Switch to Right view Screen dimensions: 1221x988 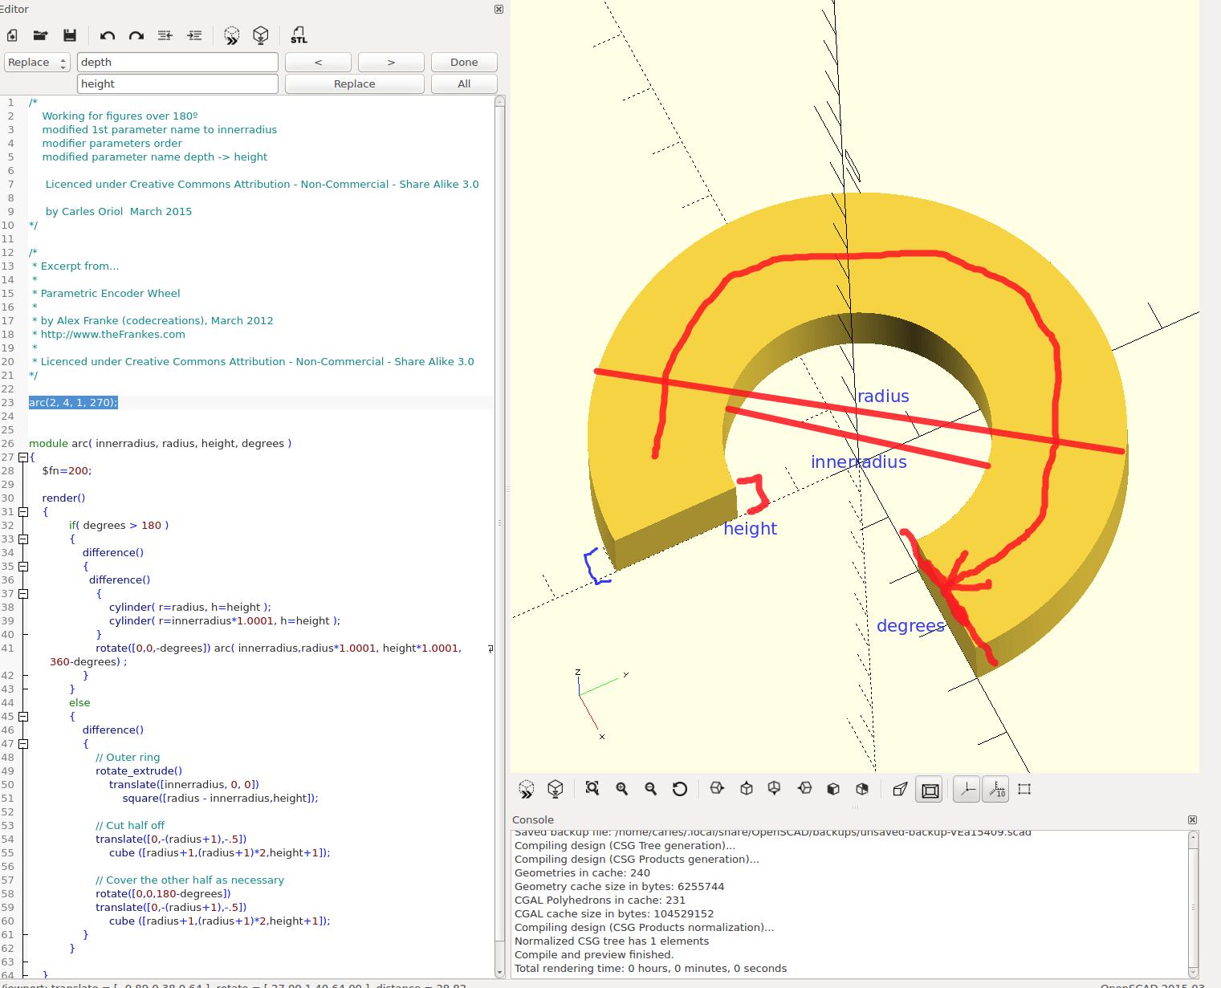pyautogui.click(x=717, y=789)
